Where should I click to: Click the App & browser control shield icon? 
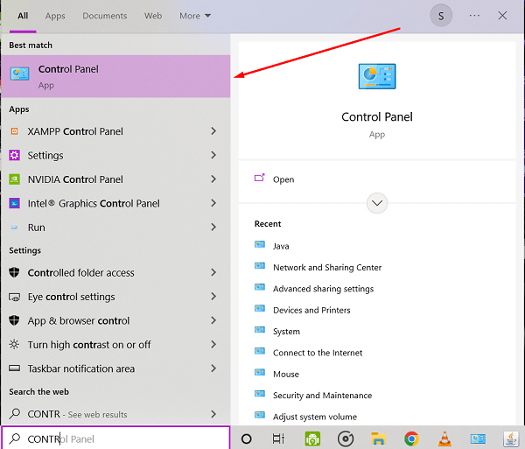pyautogui.click(x=14, y=320)
